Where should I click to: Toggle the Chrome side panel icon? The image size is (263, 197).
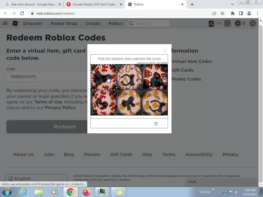[x=241, y=13]
